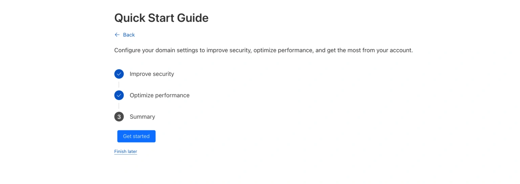Choose the Finish later link
The height and width of the screenshot is (184, 520).
(x=126, y=152)
